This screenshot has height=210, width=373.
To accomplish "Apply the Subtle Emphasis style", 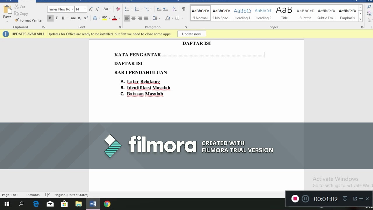I will (326, 13).
